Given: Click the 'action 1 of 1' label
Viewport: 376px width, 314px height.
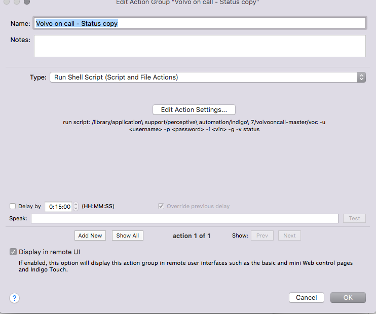Looking at the screenshot, I should pyautogui.click(x=192, y=236).
